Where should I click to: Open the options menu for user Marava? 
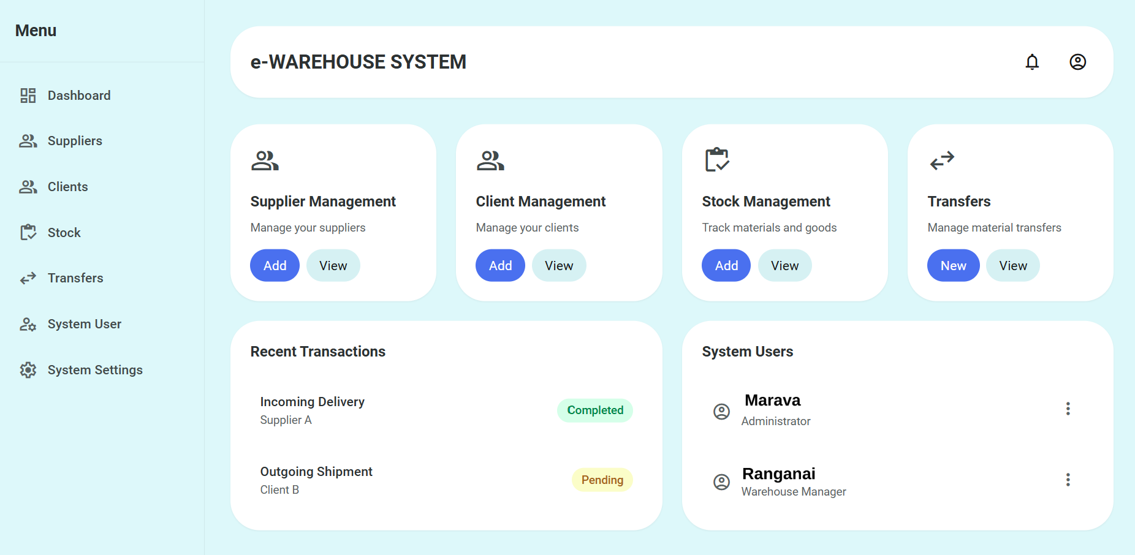(1068, 409)
